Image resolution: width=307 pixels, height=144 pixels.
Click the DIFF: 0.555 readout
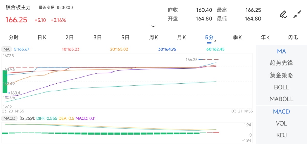[x=47, y=119]
